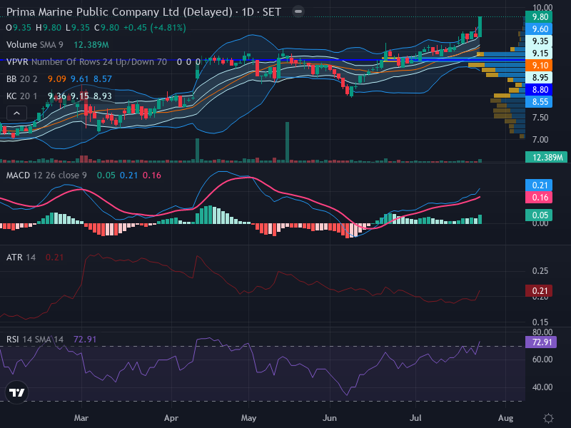Select the ATR 14 indicator label
Image resolution: width=571 pixels, height=428 pixels.
coord(21,258)
